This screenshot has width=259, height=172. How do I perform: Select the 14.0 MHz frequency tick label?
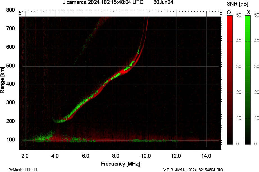click(x=206, y=156)
